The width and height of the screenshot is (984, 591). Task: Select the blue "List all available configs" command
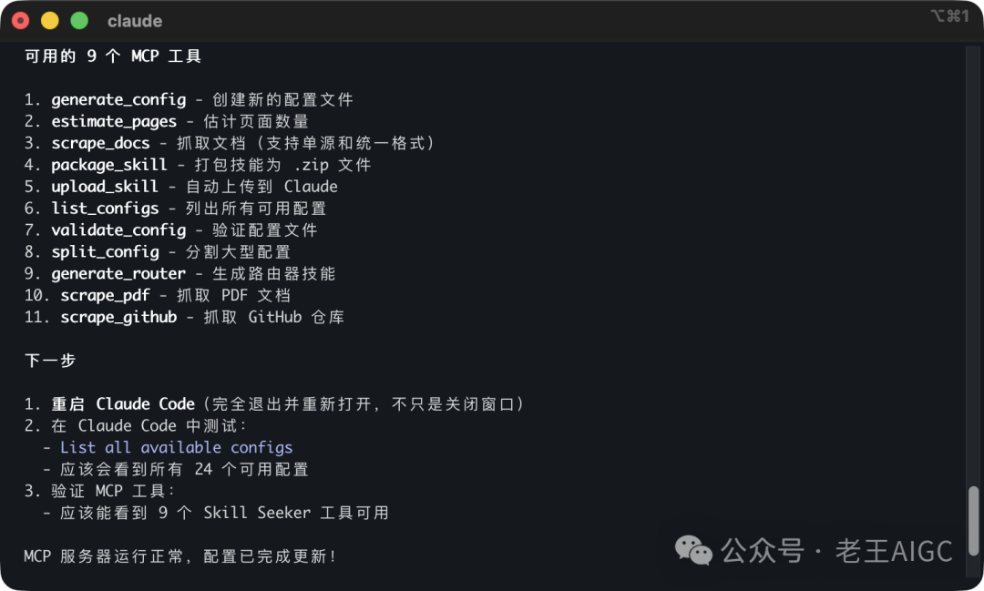click(x=176, y=447)
